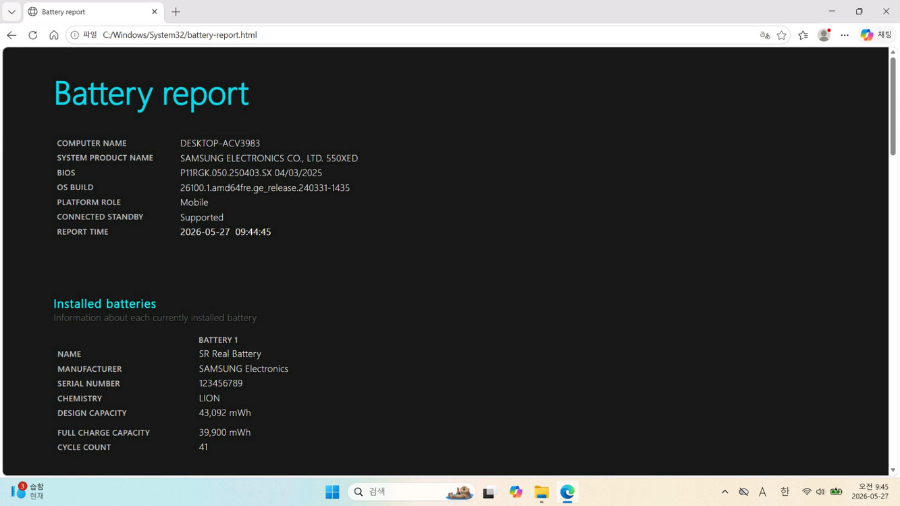The image size is (900, 506).
Task: Click the DESIGN CAPACITY label
Action: click(x=92, y=413)
